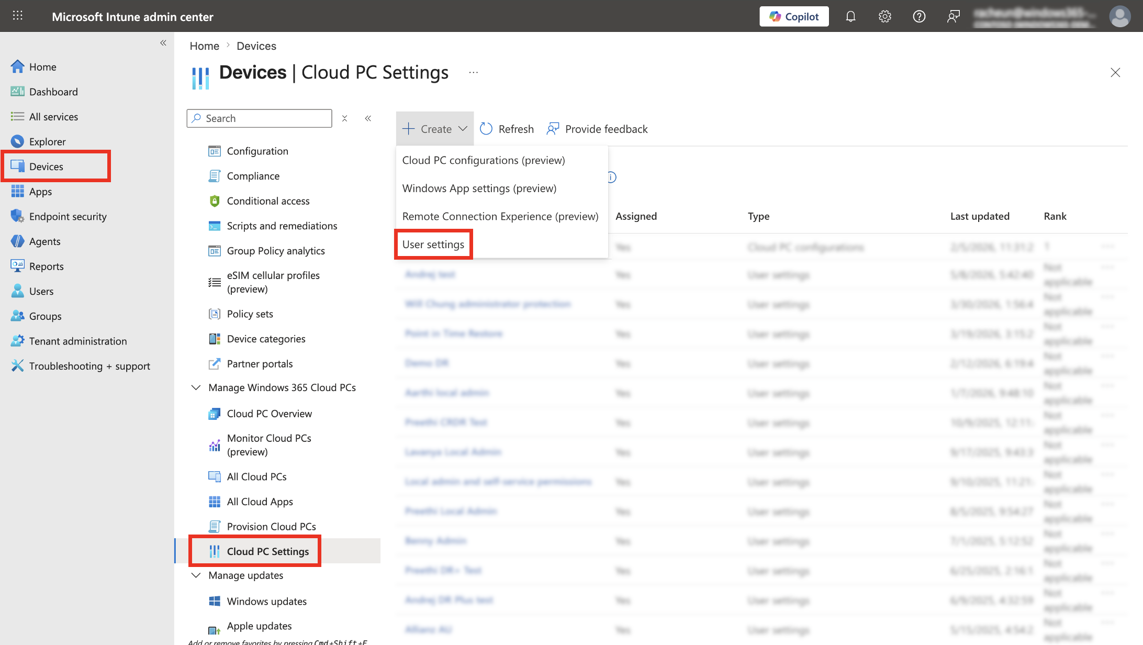The image size is (1143, 645).
Task: Sort by the Assigned column header
Action: click(636, 216)
